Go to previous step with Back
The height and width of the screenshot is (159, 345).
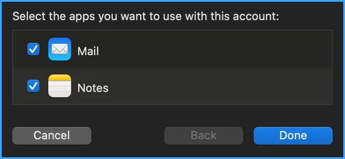click(204, 135)
